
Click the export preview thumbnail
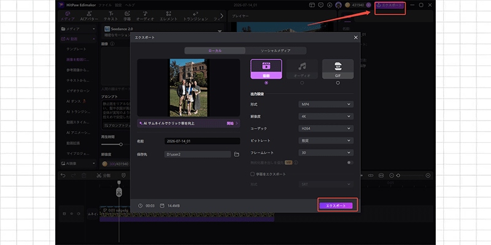pos(188,88)
